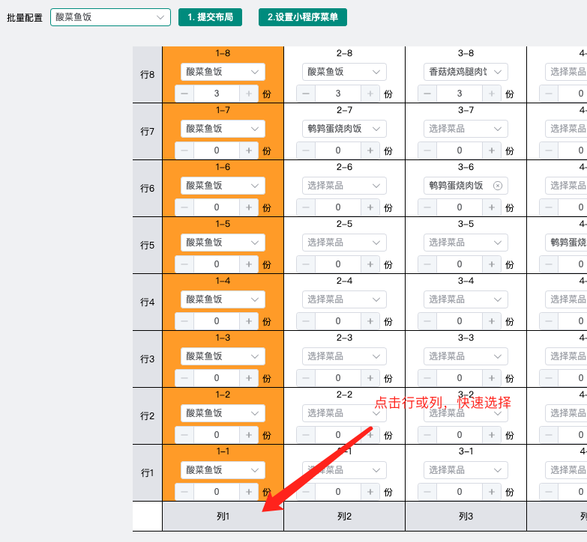The width and height of the screenshot is (587, 542).
Task: Increase quantity in cell 1-5
Action: [x=249, y=264]
